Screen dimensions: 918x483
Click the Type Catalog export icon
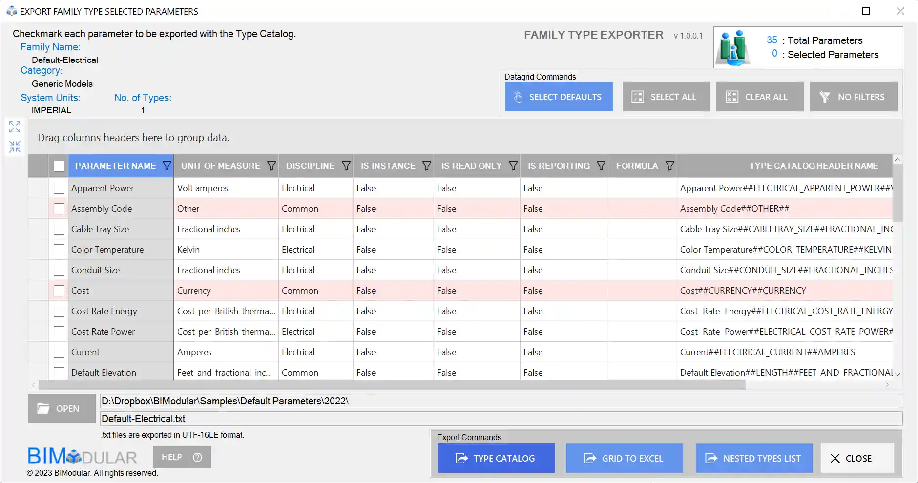click(461, 458)
